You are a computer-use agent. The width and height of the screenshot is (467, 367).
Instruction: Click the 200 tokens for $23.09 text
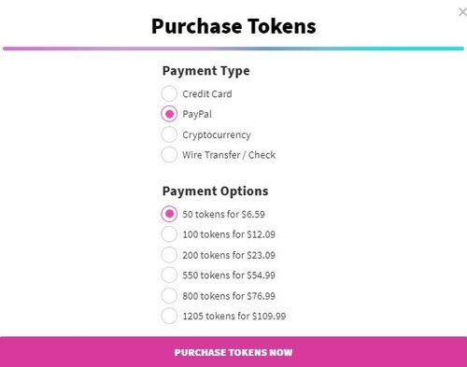pos(229,255)
